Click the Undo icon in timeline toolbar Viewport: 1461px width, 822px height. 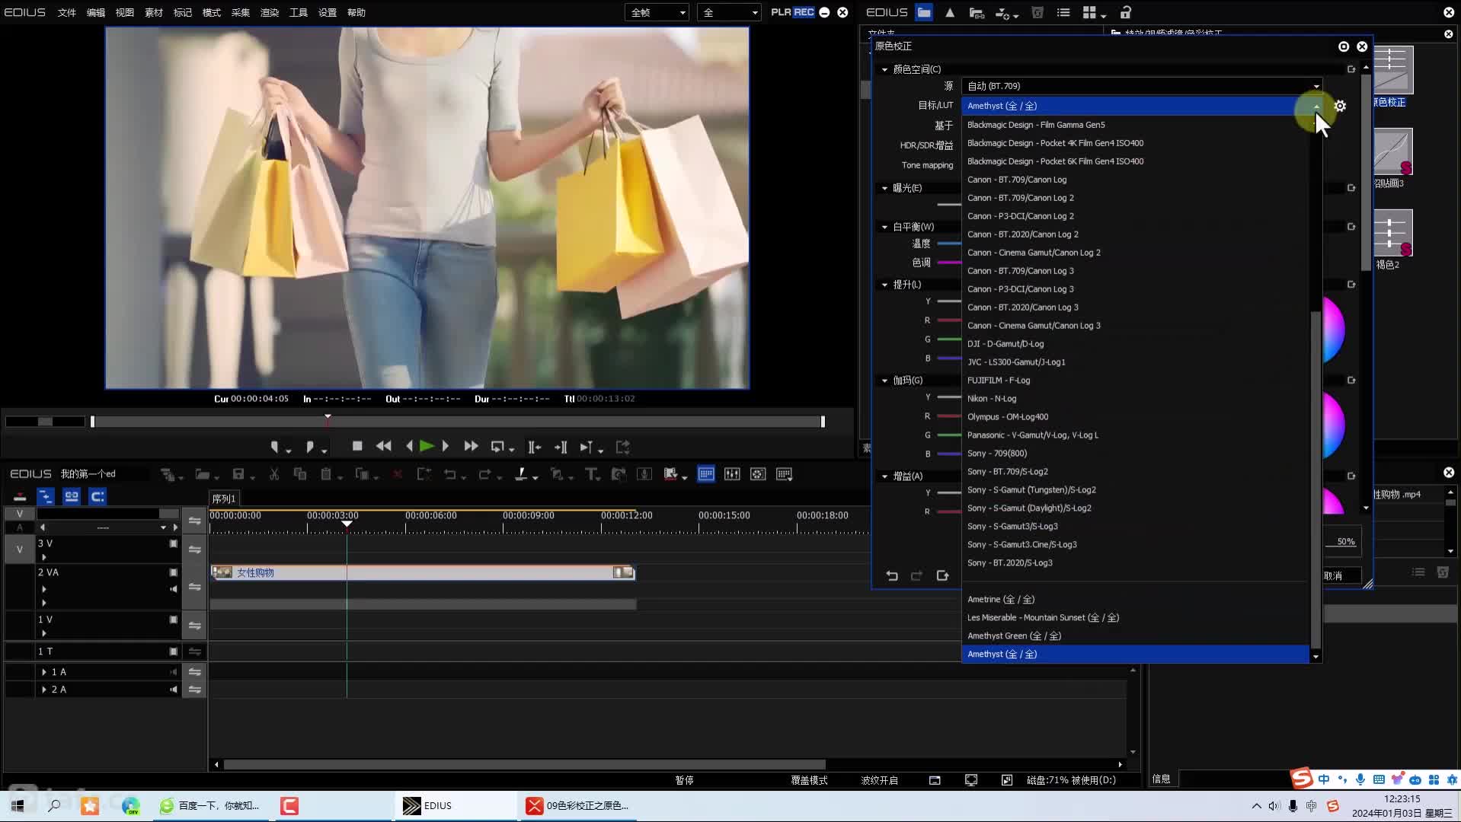(450, 474)
